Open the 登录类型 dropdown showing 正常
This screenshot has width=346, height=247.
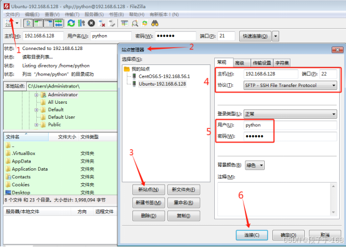pyautogui.click(x=290, y=114)
